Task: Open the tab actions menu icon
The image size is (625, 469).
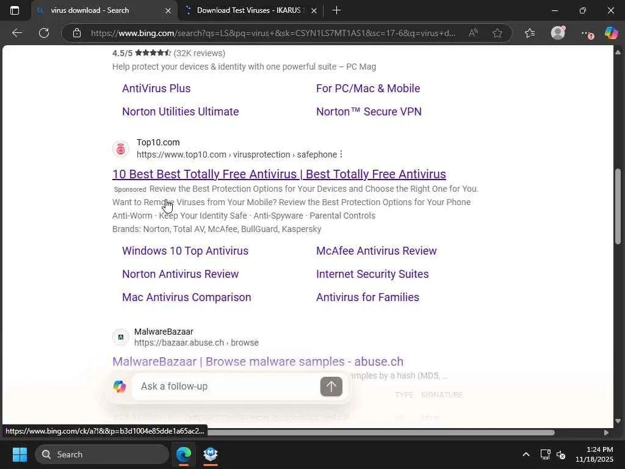Action: tap(15, 10)
